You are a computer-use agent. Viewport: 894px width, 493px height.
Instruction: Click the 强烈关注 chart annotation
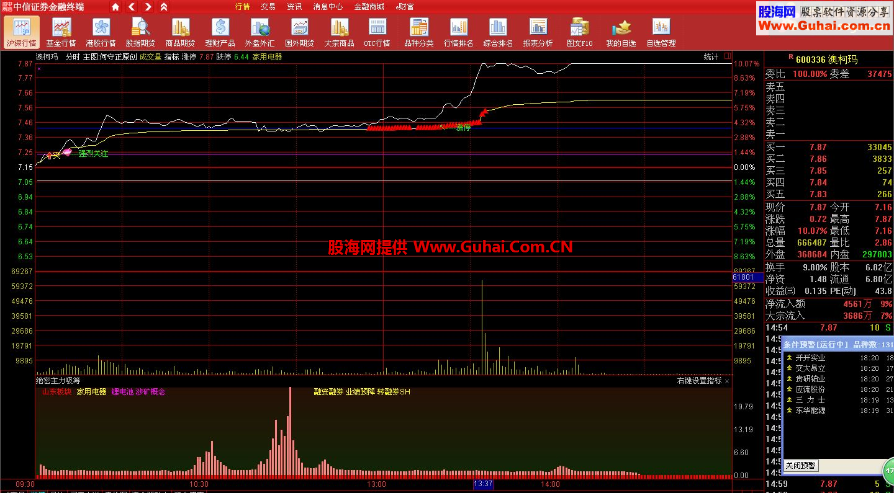93,154
